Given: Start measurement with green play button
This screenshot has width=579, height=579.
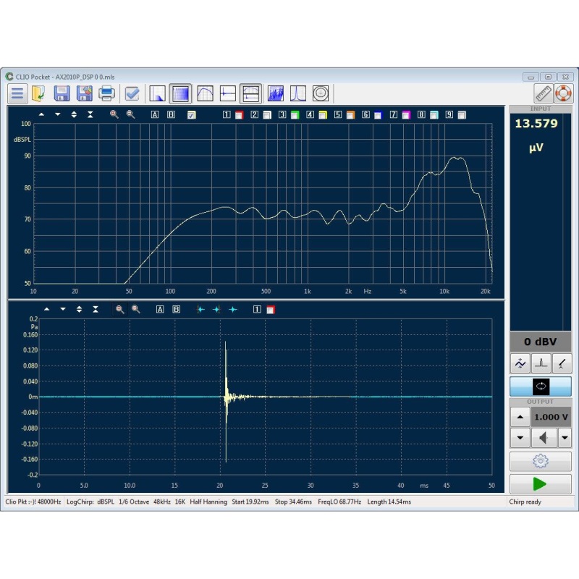Looking at the screenshot, I should click(x=540, y=484).
